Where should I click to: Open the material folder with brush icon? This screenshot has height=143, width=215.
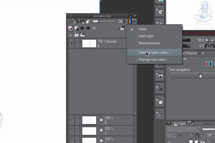(x=160, y=114)
